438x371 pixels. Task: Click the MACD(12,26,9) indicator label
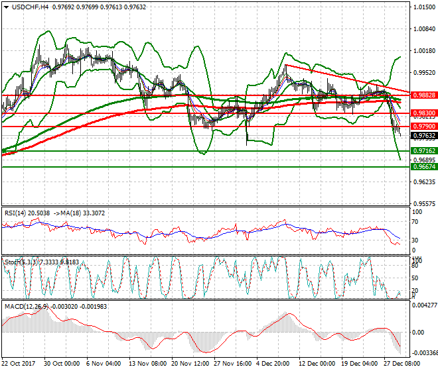27,307
